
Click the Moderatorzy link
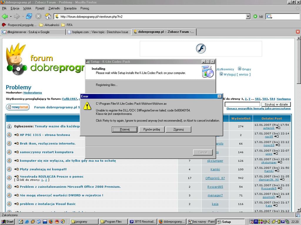[x=32, y=93]
